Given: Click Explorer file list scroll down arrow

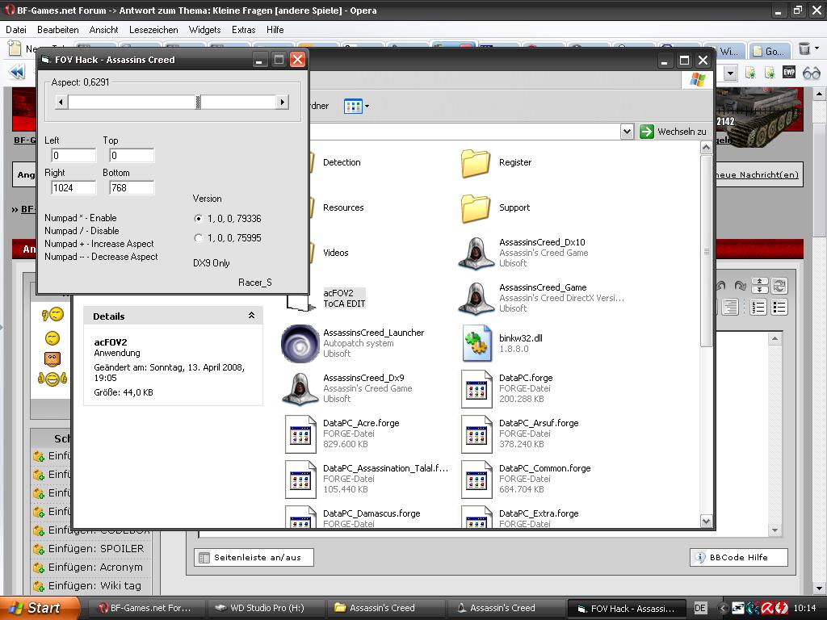Looking at the screenshot, I should [706, 522].
